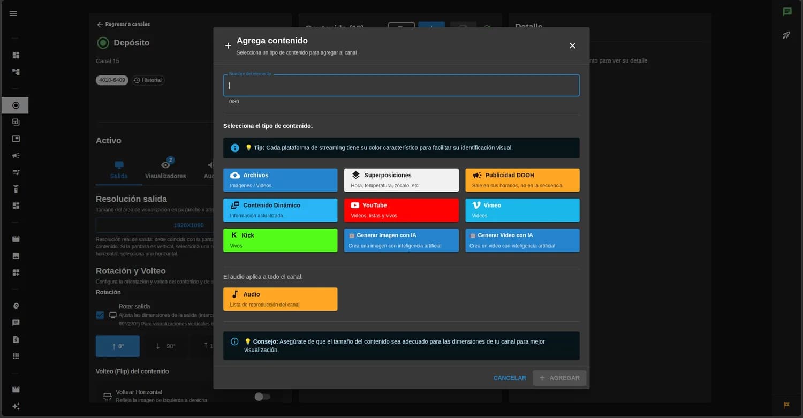This screenshot has height=418, width=803.
Task: Focus the Nombre del elemento input field
Action: (401, 86)
